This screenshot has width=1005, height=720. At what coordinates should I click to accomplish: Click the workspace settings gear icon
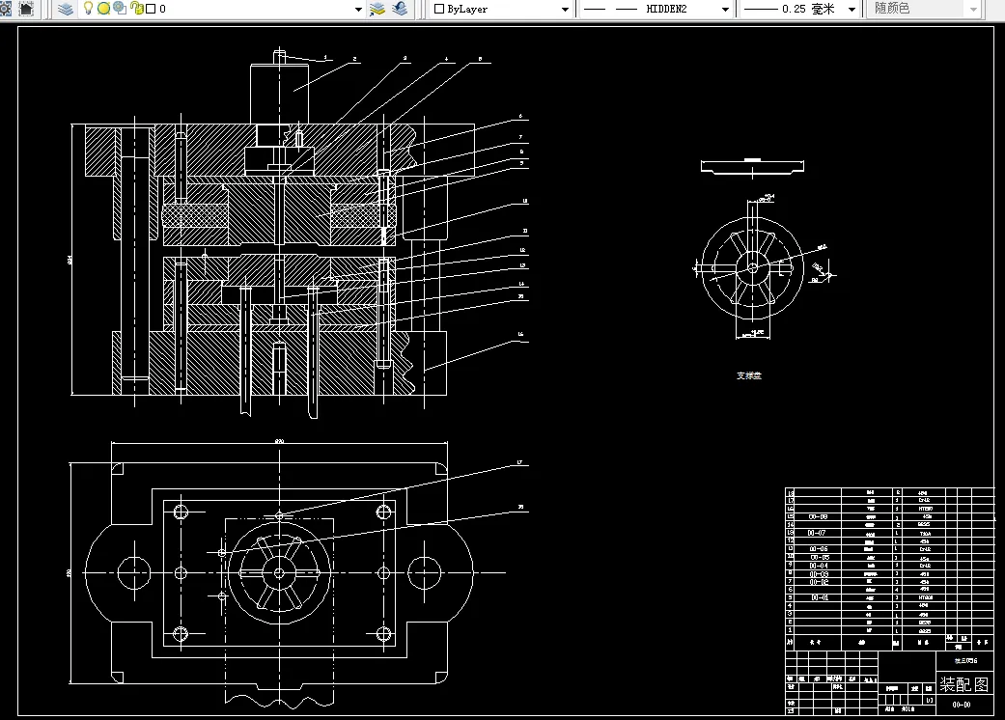click(5, 9)
